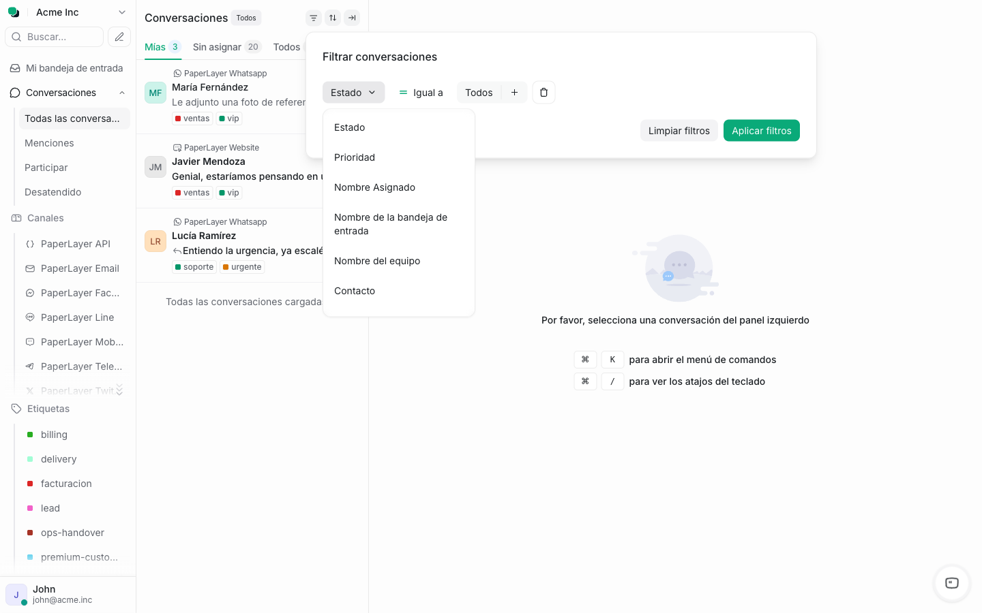Open the Todos value dropdown
This screenshot has width=982, height=613.
point(479,93)
